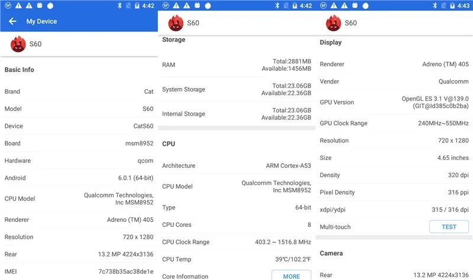The height and width of the screenshot is (280, 473).
Task: Tap the Bluetooth icon in the left screen status bar
Action: coord(119,5)
